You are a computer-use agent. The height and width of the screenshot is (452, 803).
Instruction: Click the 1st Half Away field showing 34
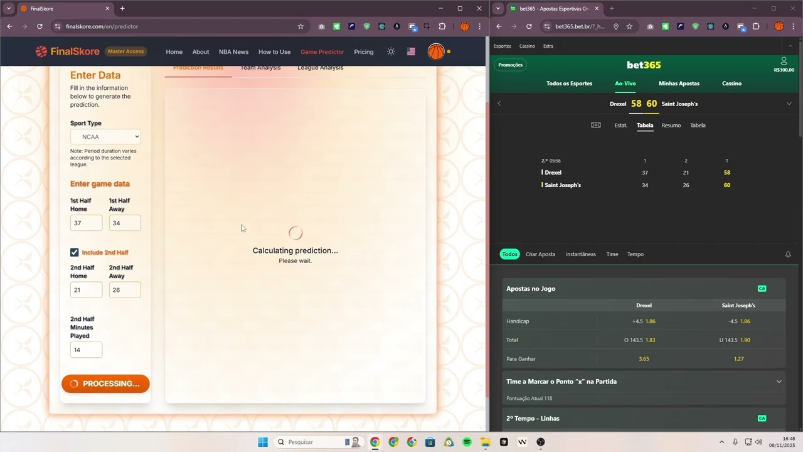[x=125, y=223]
